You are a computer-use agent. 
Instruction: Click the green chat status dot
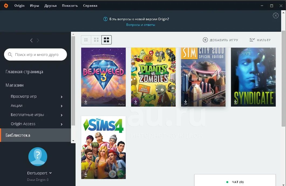(x=227, y=182)
